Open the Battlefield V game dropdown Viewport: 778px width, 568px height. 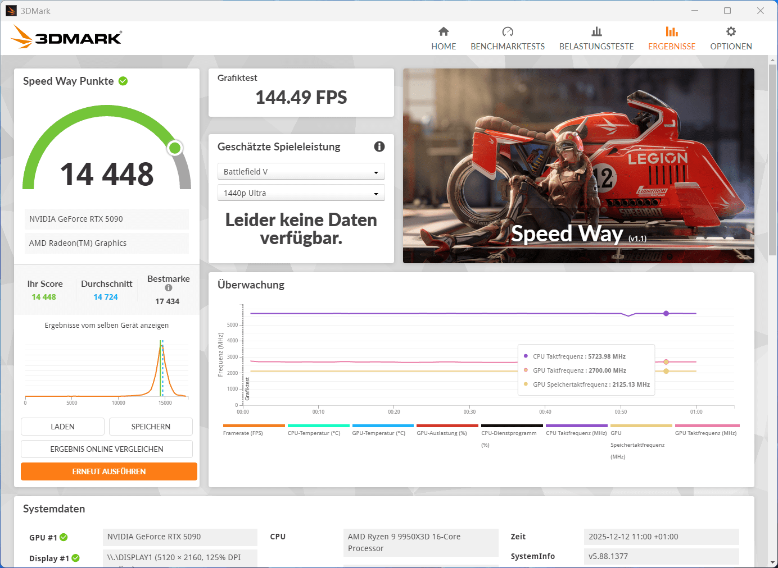301,171
